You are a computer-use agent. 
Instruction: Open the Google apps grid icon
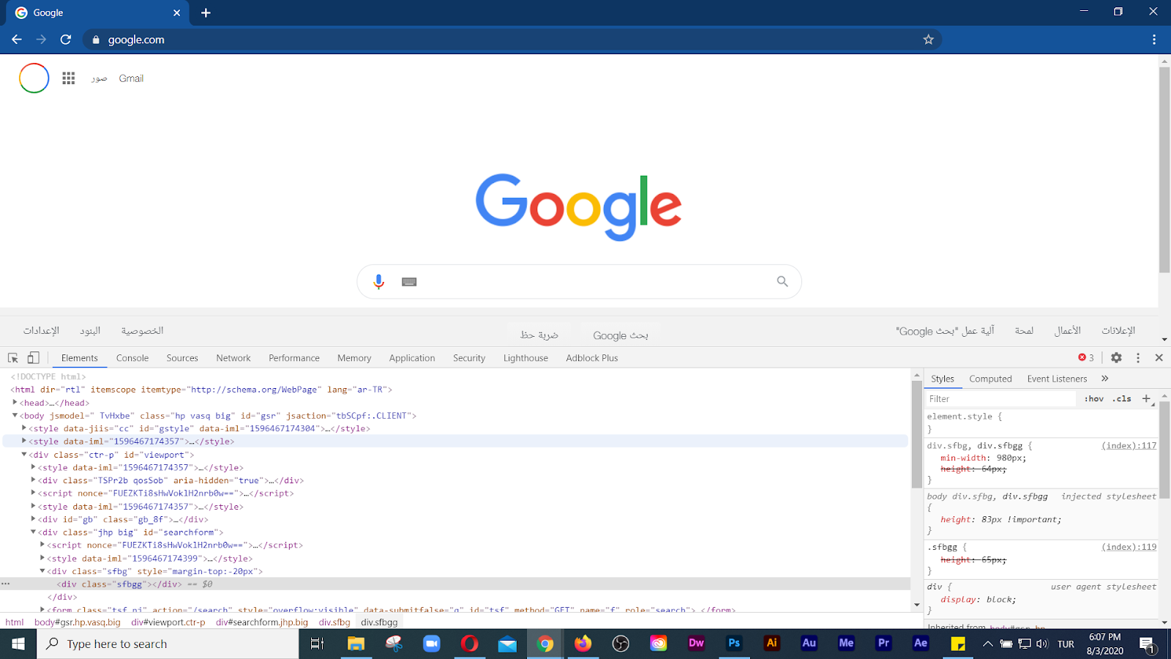[69, 78]
